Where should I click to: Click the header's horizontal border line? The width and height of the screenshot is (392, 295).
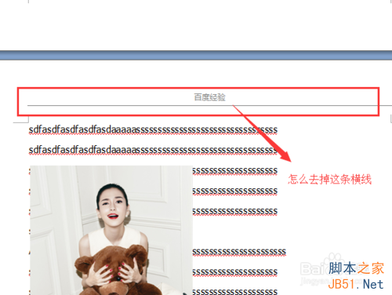tap(209, 106)
